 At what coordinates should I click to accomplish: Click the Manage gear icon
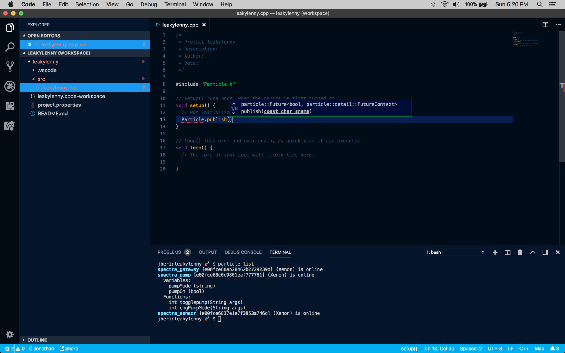pos(10,335)
